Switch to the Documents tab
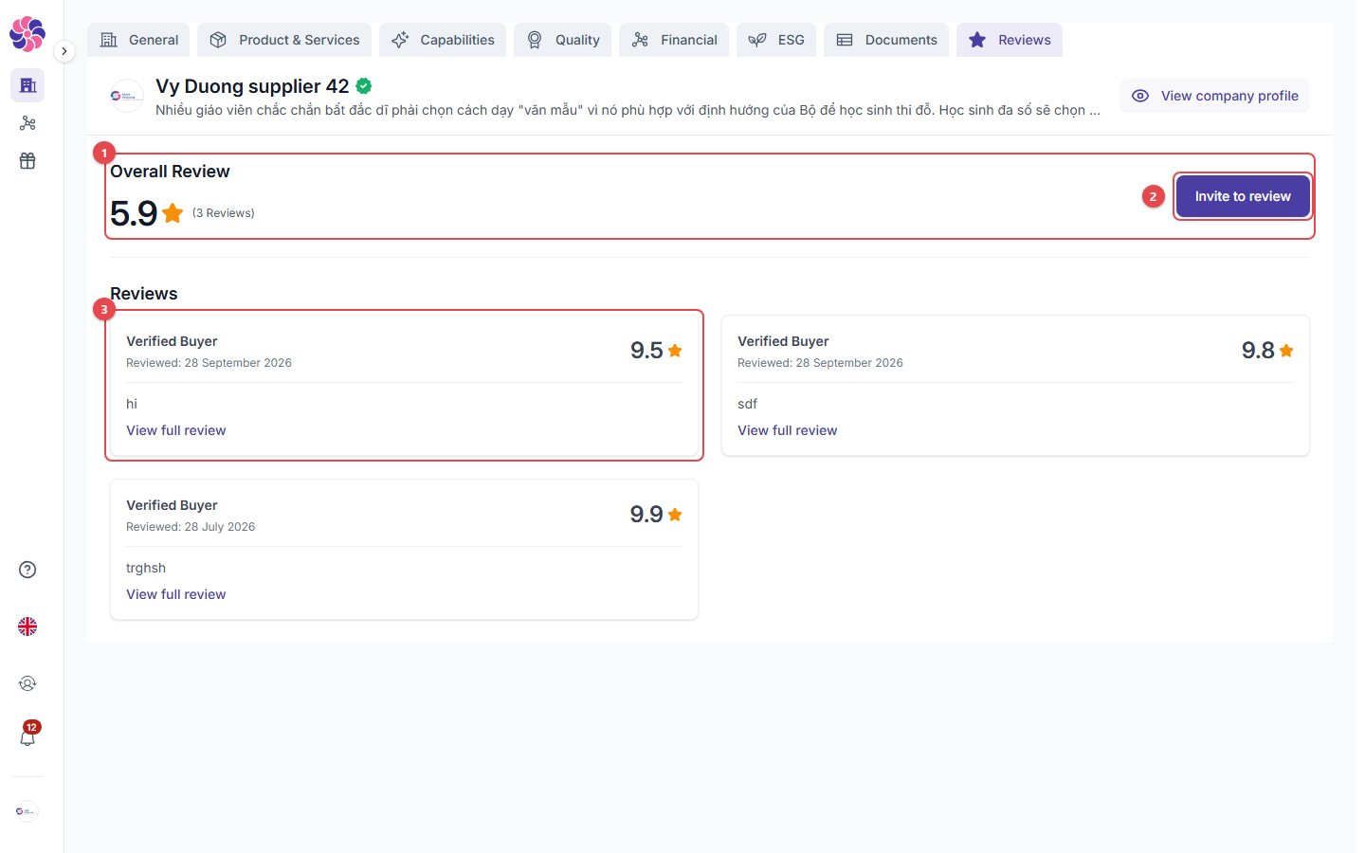1365x853 pixels. (886, 40)
